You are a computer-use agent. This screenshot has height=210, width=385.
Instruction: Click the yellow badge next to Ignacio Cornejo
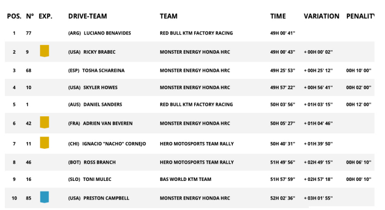click(x=44, y=142)
